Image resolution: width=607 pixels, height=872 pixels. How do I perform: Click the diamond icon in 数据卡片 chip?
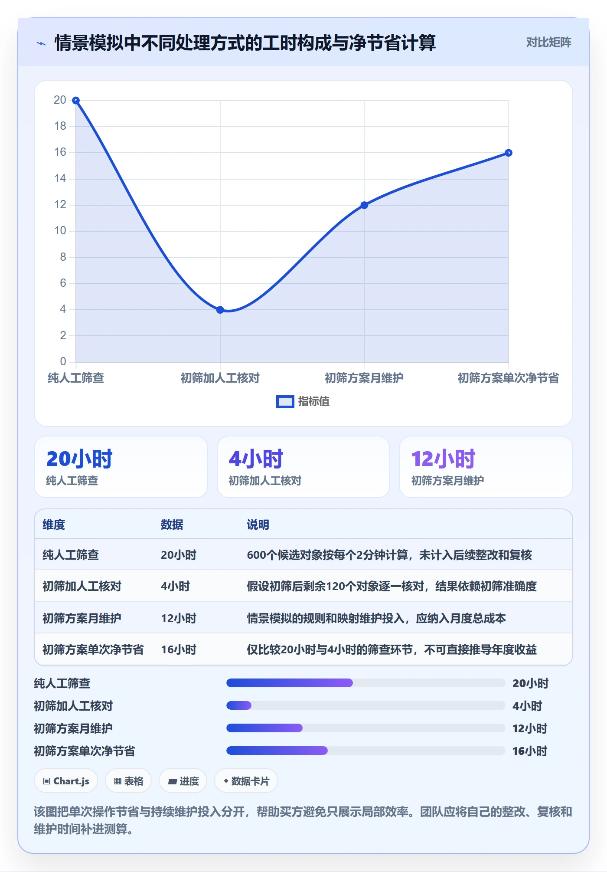[x=226, y=781]
